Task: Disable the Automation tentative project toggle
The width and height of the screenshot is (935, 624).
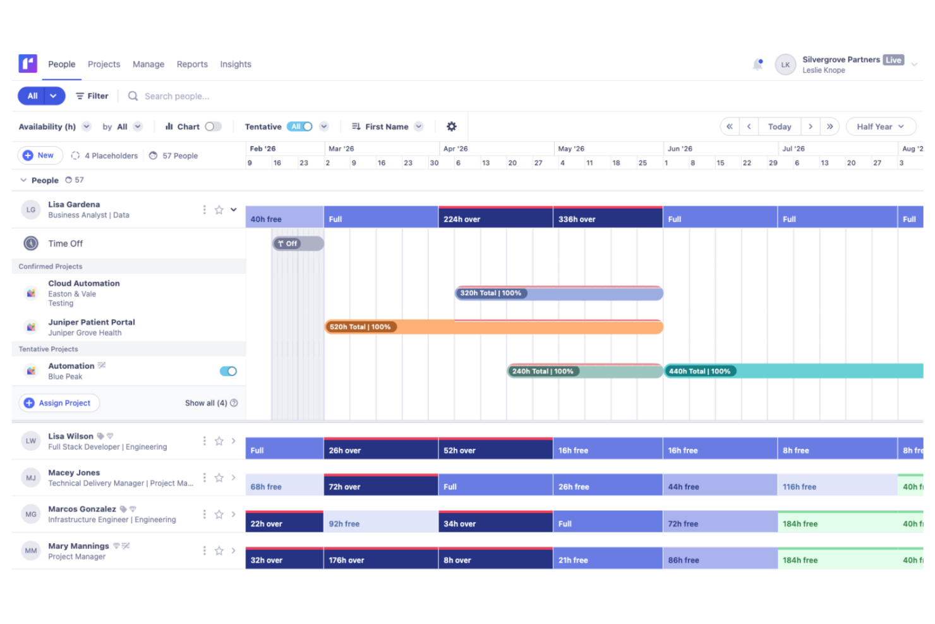Action: pos(228,371)
